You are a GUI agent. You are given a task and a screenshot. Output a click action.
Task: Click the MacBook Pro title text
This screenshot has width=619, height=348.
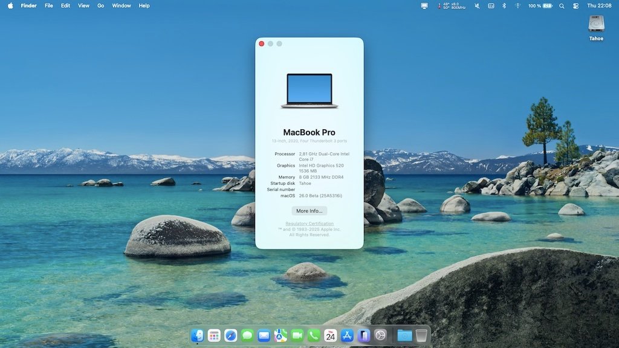(x=309, y=132)
